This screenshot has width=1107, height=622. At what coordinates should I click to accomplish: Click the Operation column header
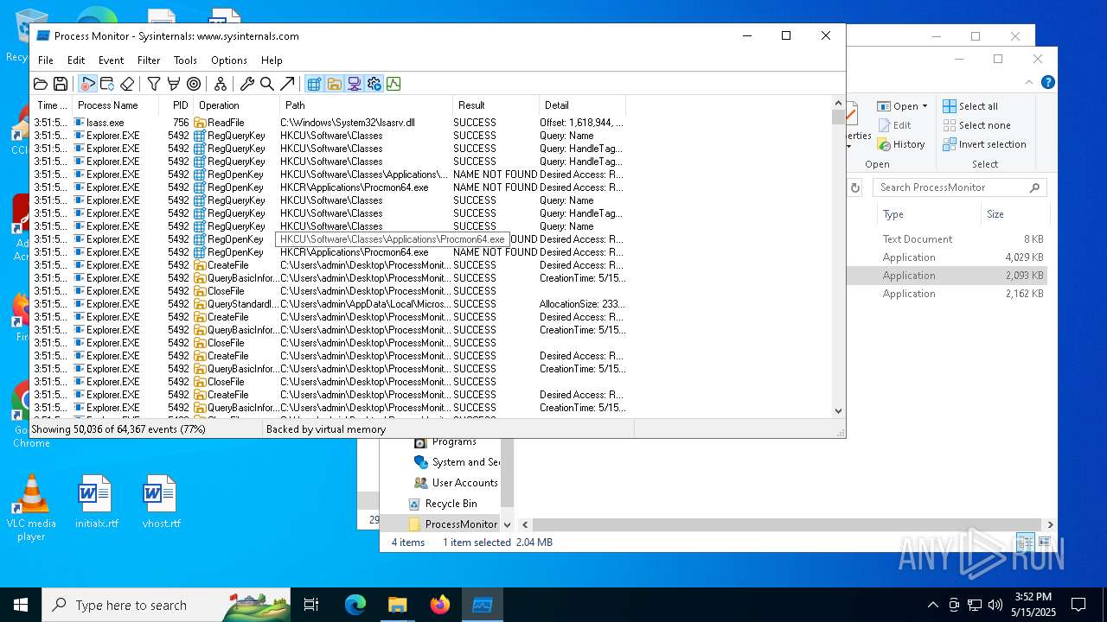pos(236,105)
